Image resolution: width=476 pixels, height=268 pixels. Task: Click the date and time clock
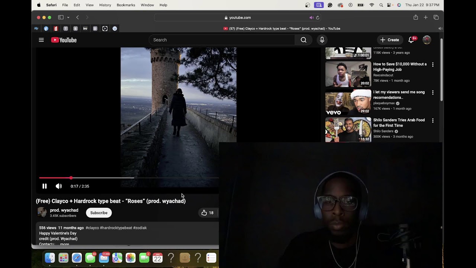[x=422, y=5]
